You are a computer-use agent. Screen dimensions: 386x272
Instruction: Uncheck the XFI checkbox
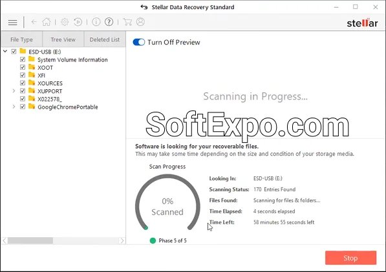click(x=23, y=75)
